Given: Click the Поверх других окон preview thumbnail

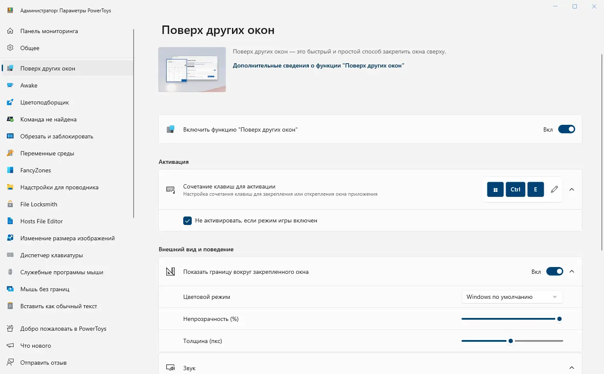Looking at the screenshot, I should pyautogui.click(x=192, y=70).
